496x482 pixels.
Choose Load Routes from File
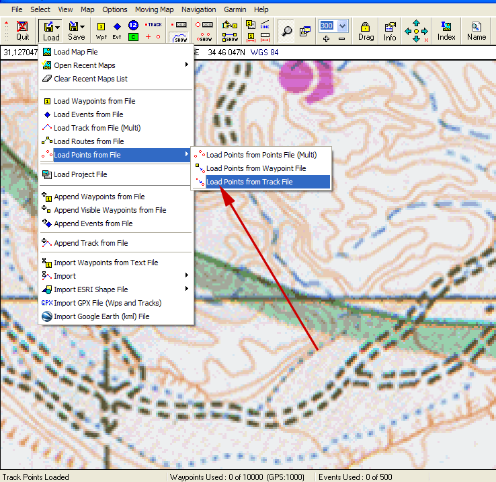[x=116, y=141]
